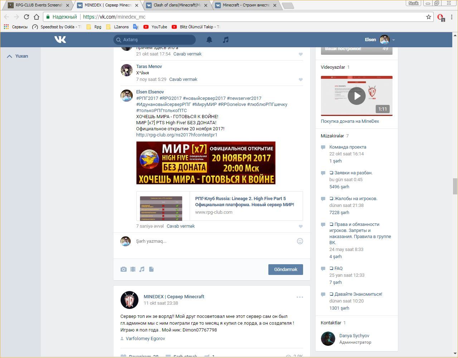The height and width of the screenshot is (358, 458).
Task: Open the notifications bell
Action: point(209,40)
